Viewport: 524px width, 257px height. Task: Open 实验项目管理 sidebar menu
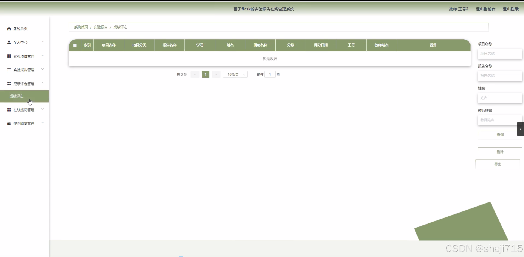[24, 56]
